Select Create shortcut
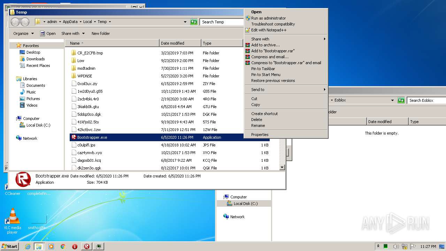This screenshot has height=251, width=446. [x=264, y=114]
